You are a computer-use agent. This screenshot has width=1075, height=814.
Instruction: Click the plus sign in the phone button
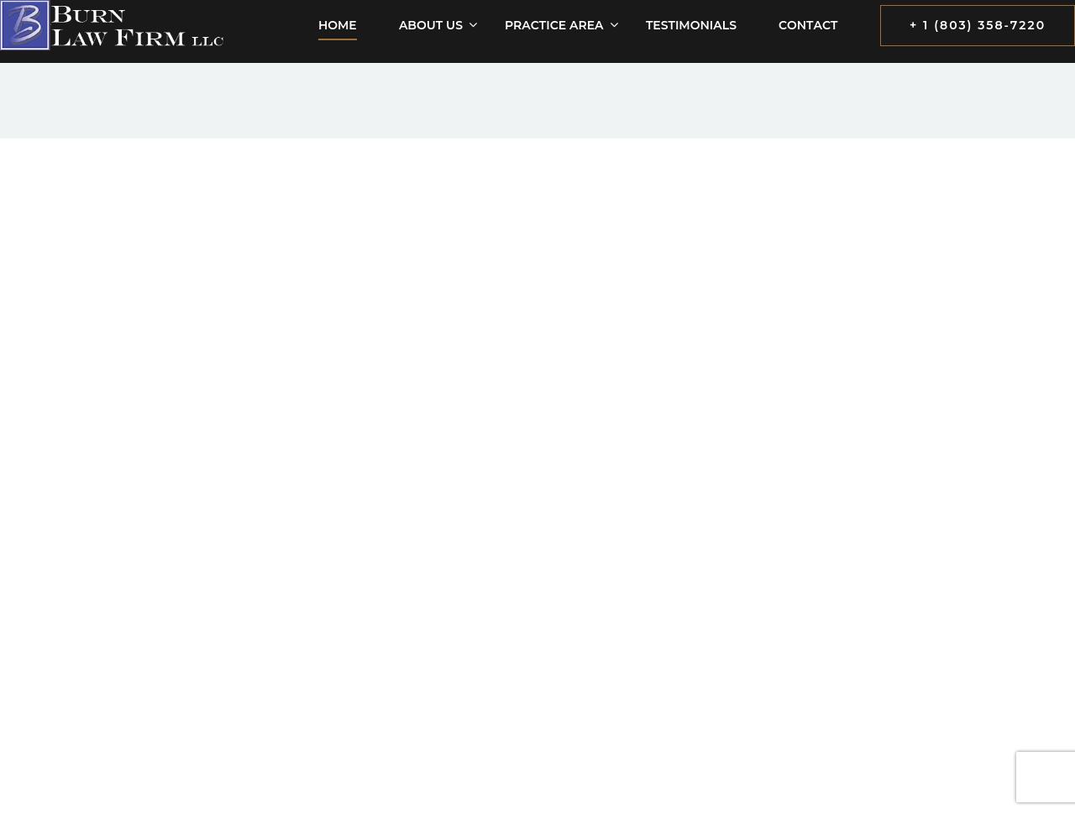coord(913,25)
